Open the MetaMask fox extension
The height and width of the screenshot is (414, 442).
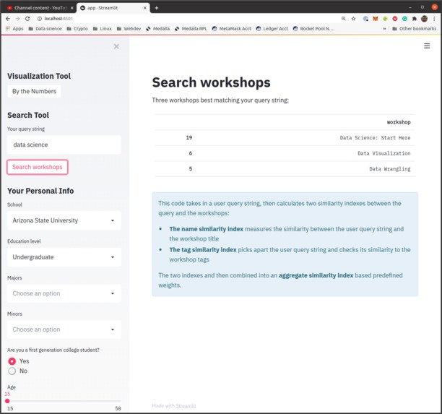[x=375, y=19]
